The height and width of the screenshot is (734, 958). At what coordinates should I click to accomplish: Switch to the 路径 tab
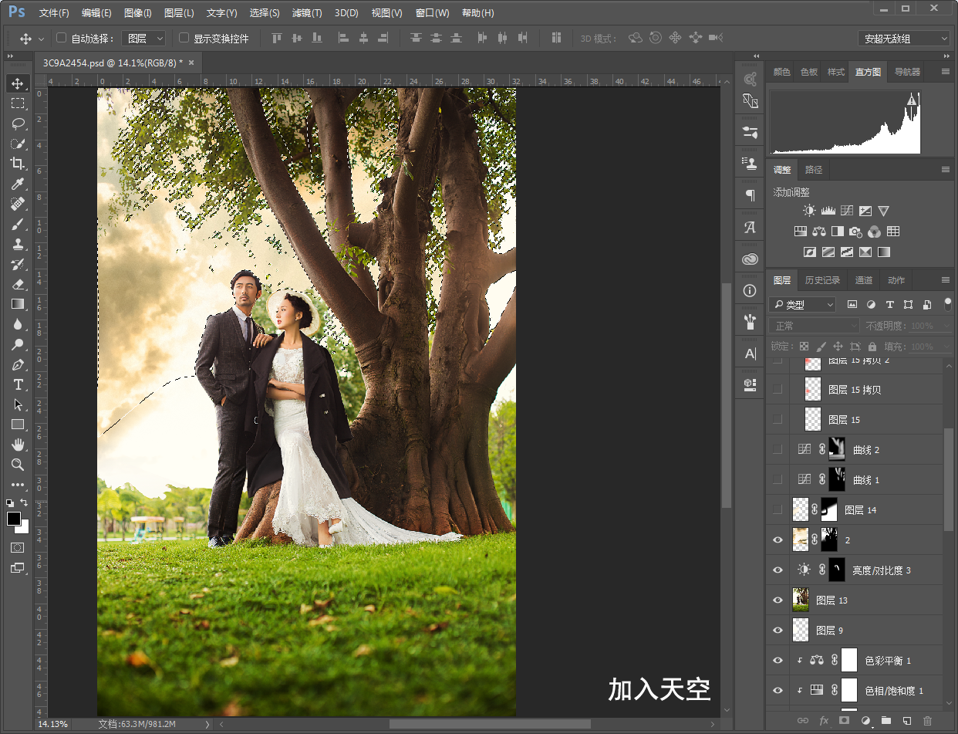pyautogui.click(x=814, y=170)
